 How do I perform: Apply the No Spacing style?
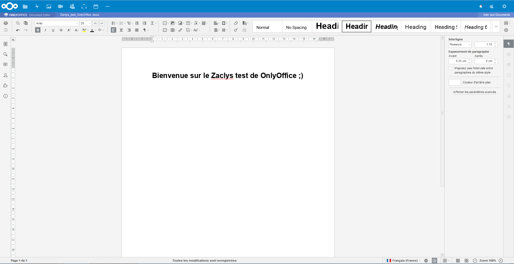click(x=297, y=27)
